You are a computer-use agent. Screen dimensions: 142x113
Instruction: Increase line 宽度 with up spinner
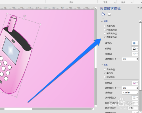tap(137, 92)
